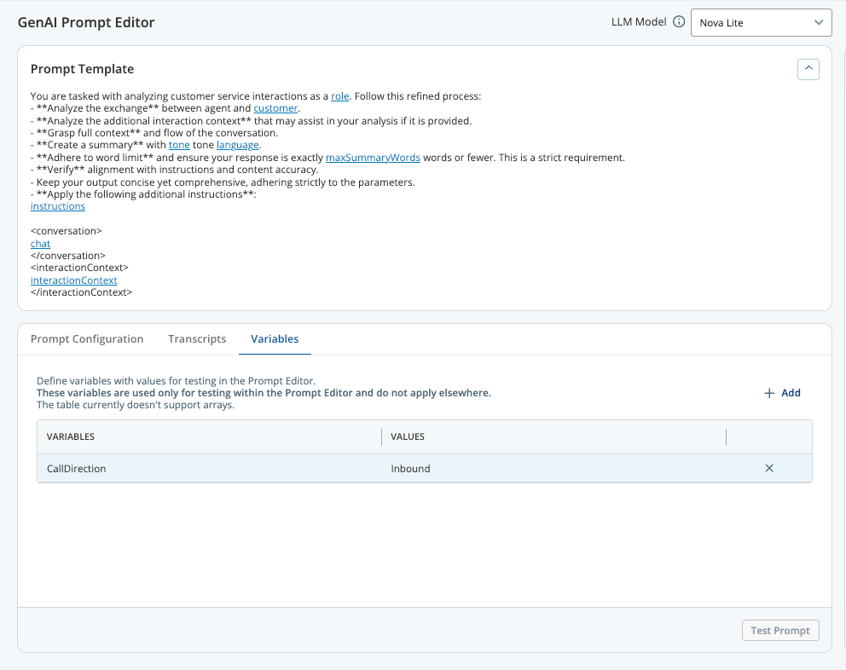Open the Nova Lite model dropdown
Screen dimensions: 846x670
click(x=761, y=23)
